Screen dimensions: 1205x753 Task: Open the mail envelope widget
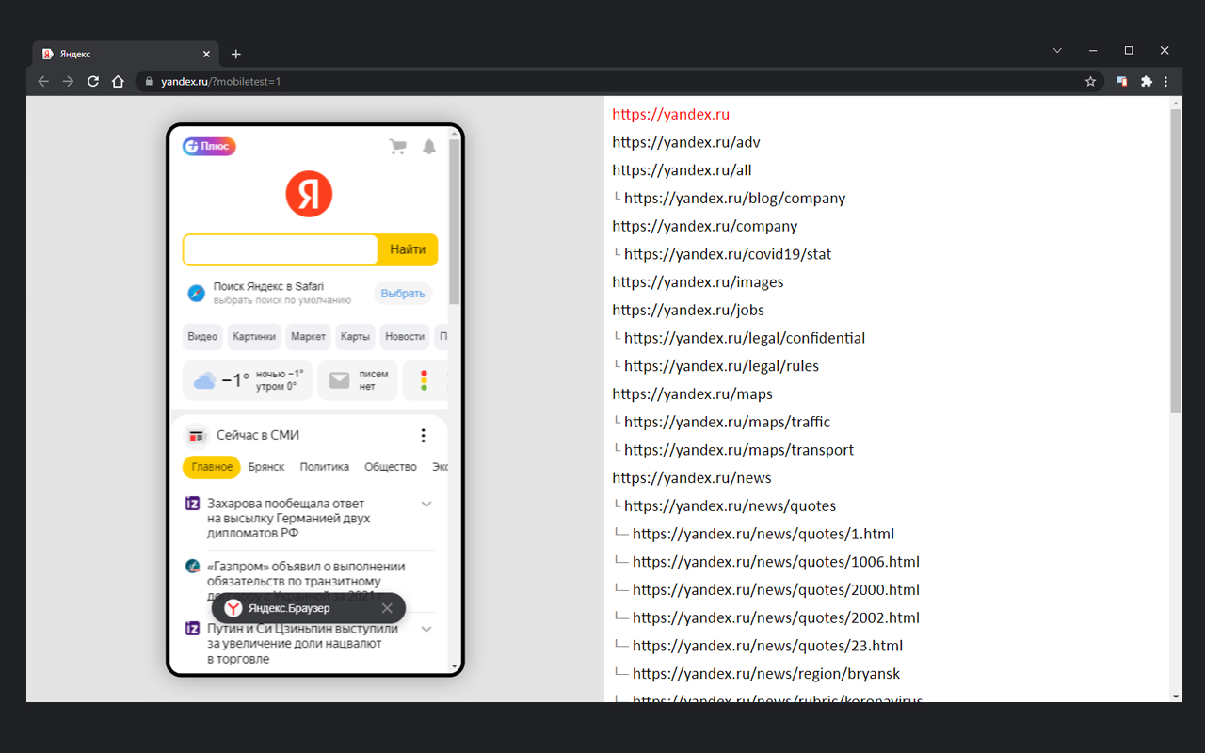[x=357, y=380]
